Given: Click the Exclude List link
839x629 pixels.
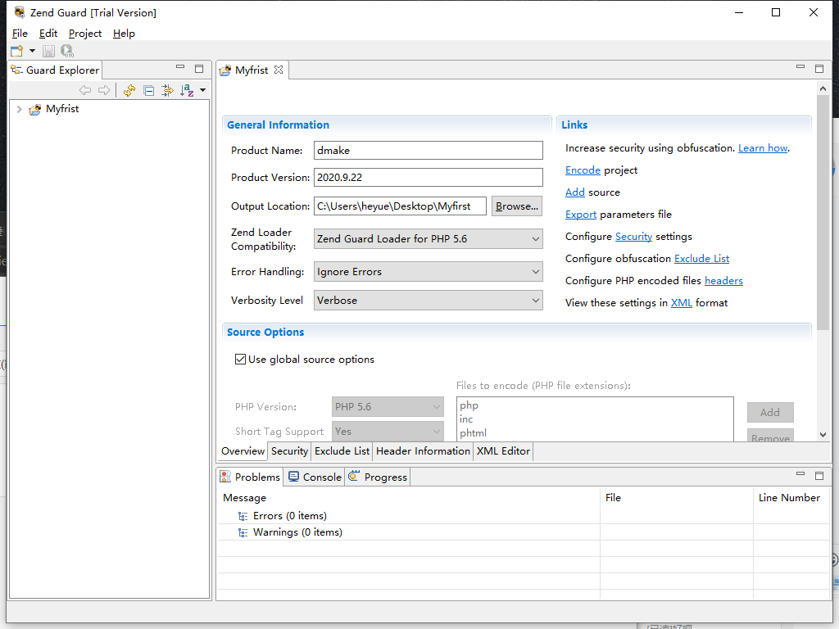Looking at the screenshot, I should pyautogui.click(x=701, y=258).
